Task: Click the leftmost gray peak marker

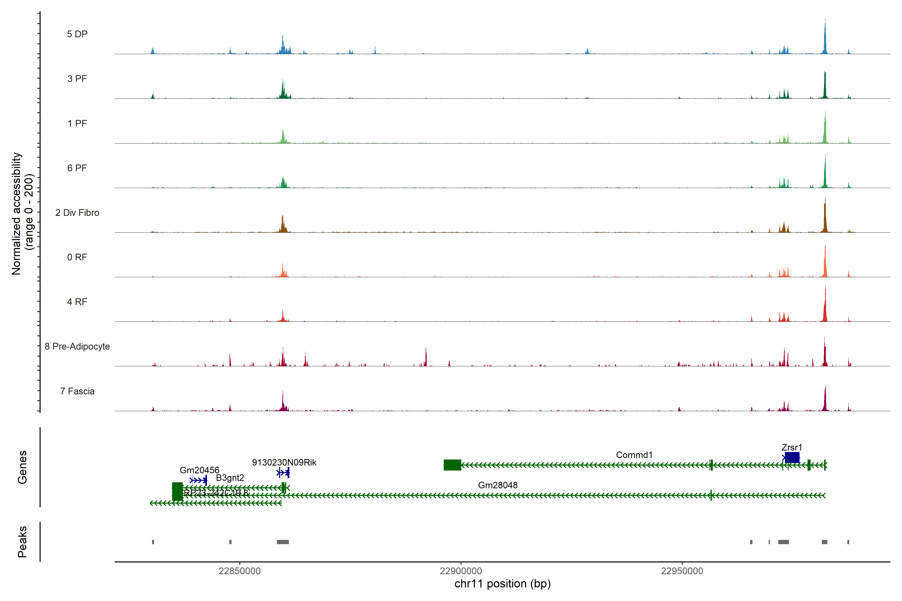Action: click(153, 542)
